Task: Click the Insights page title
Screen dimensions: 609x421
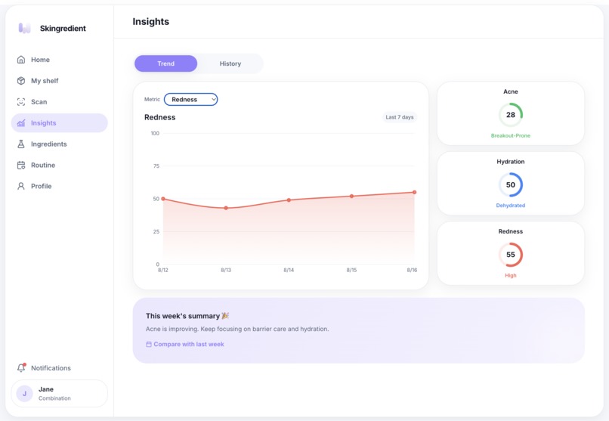Action: (150, 22)
